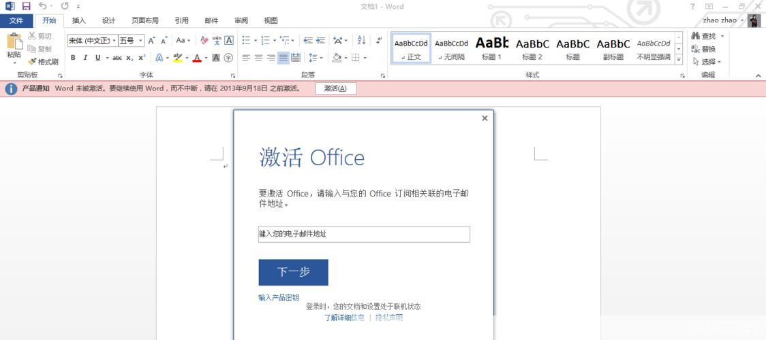Center align the paragraph
Viewport: 766px width, 340px height.
tap(258, 58)
